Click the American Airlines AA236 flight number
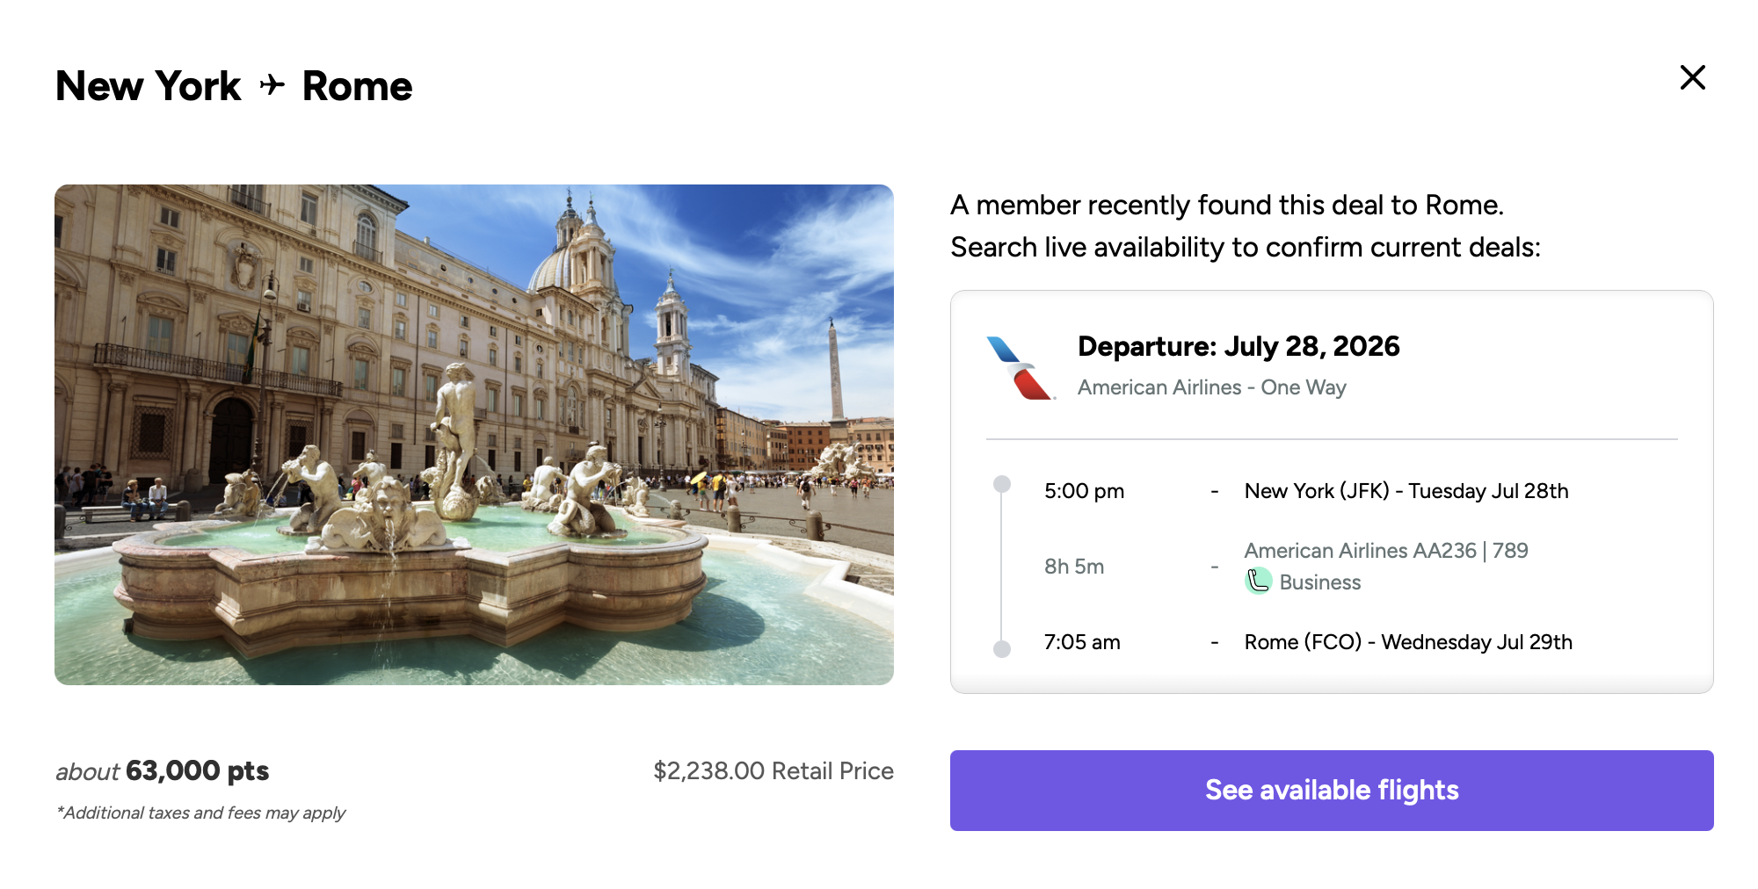Screen dimensions: 1758x889 (x=1360, y=551)
